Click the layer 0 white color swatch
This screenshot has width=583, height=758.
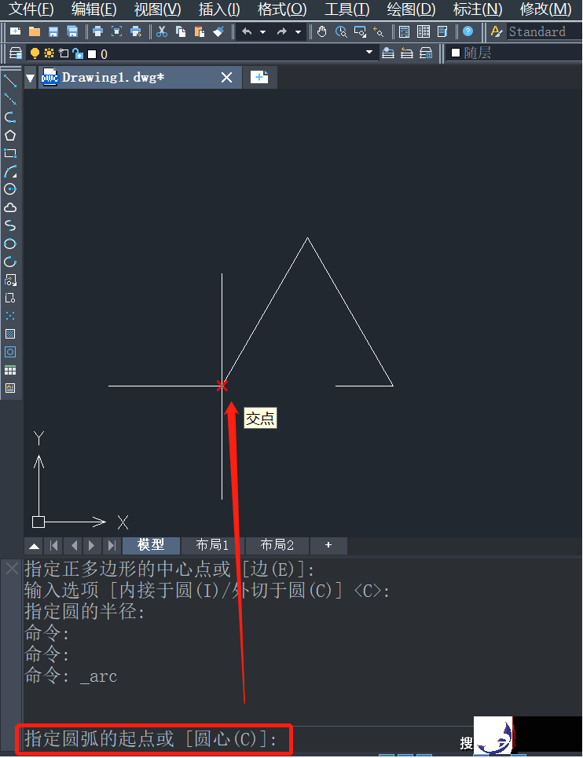coord(92,53)
